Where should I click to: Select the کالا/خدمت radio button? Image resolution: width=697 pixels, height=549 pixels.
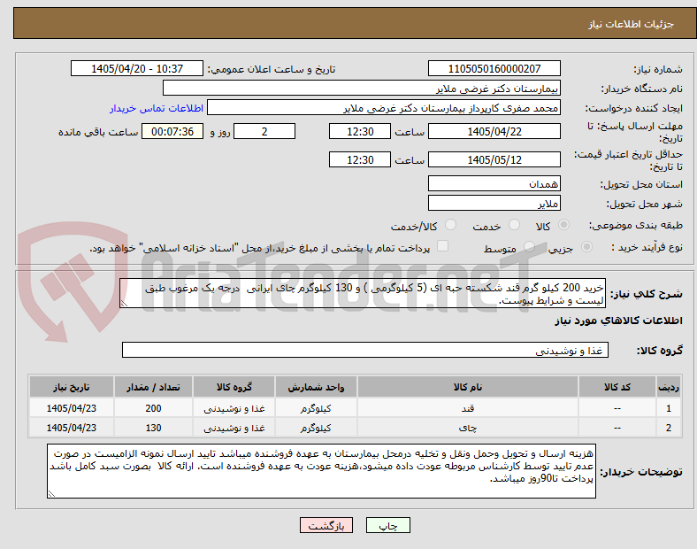coord(451,225)
